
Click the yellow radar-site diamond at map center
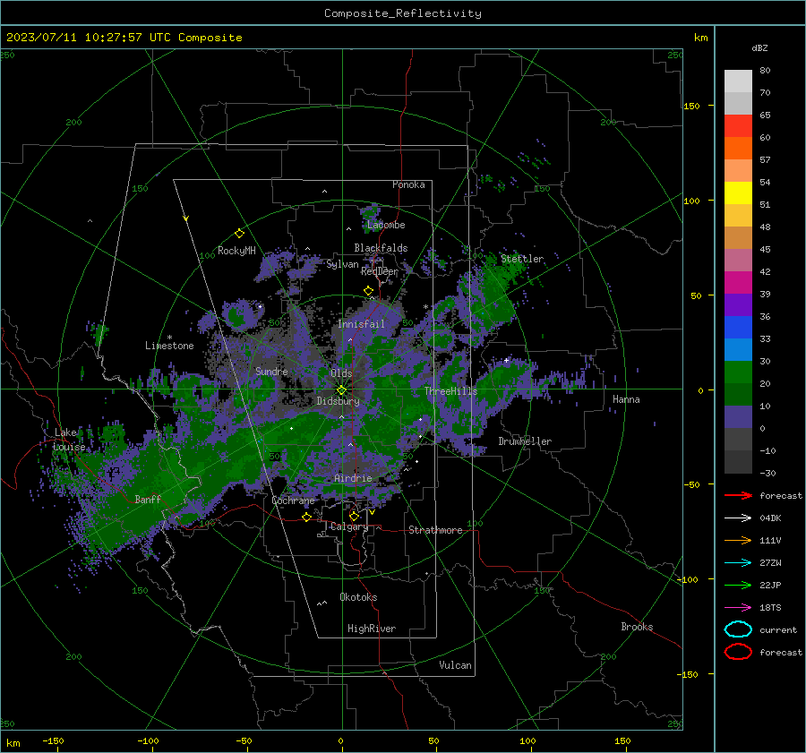point(341,390)
